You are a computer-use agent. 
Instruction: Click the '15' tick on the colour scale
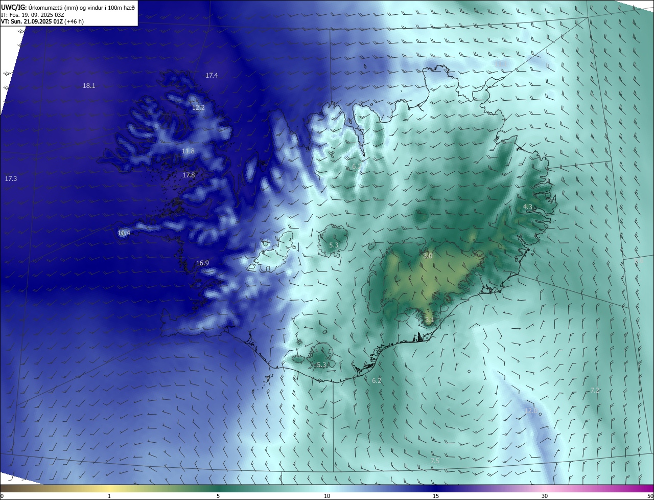tap(436, 496)
